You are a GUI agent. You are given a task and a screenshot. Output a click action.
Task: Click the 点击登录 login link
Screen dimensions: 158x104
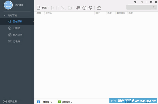pyautogui.click(x=19, y=5)
